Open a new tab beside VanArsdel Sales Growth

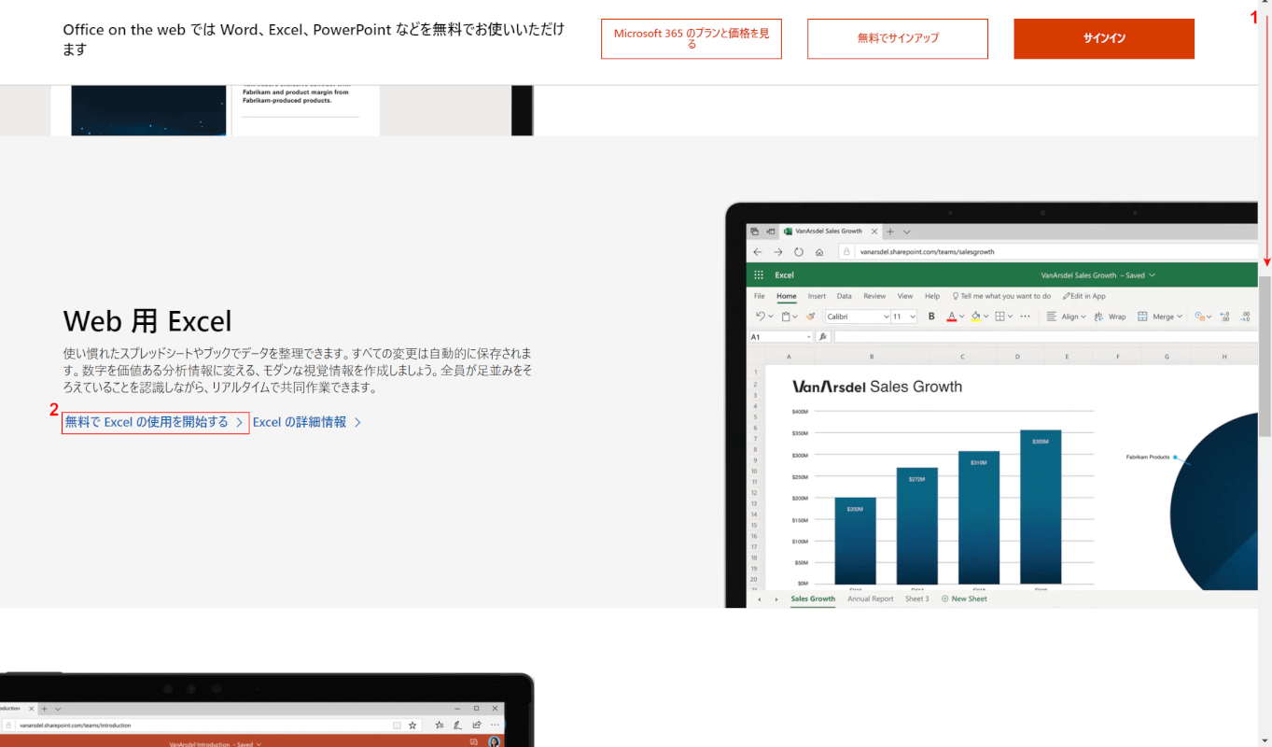[x=890, y=232]
